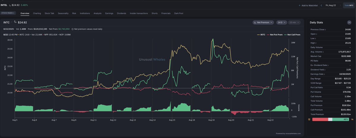
Task: Open the Seasonality tab
Action: pos(63,13)
